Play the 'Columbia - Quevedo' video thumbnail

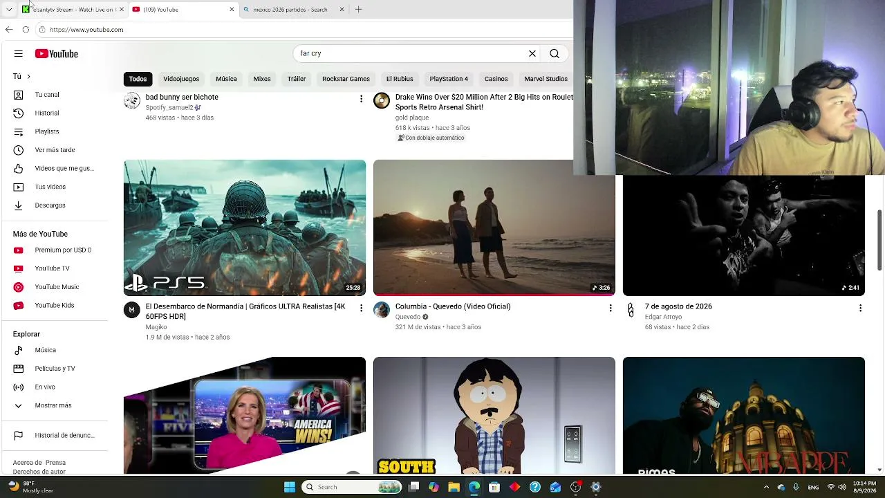(x=494, y=228)
